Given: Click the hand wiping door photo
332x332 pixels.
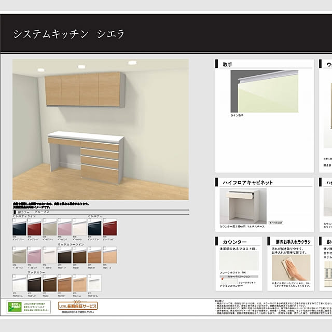Looking at the screenshot, I should tap(291, 268).
